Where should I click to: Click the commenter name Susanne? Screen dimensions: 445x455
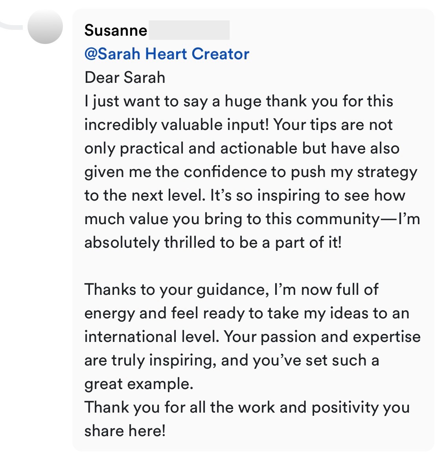tap(116, 30)
